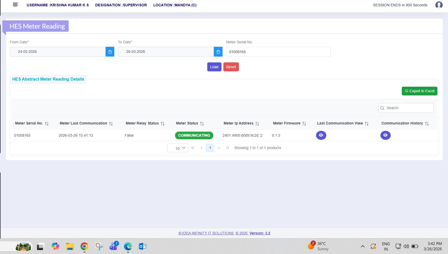Open IDEA INFINITY IT SOLUTIONS footer link
The height and width of the screenshot is (254, 448).
click(x=206, y=233)
